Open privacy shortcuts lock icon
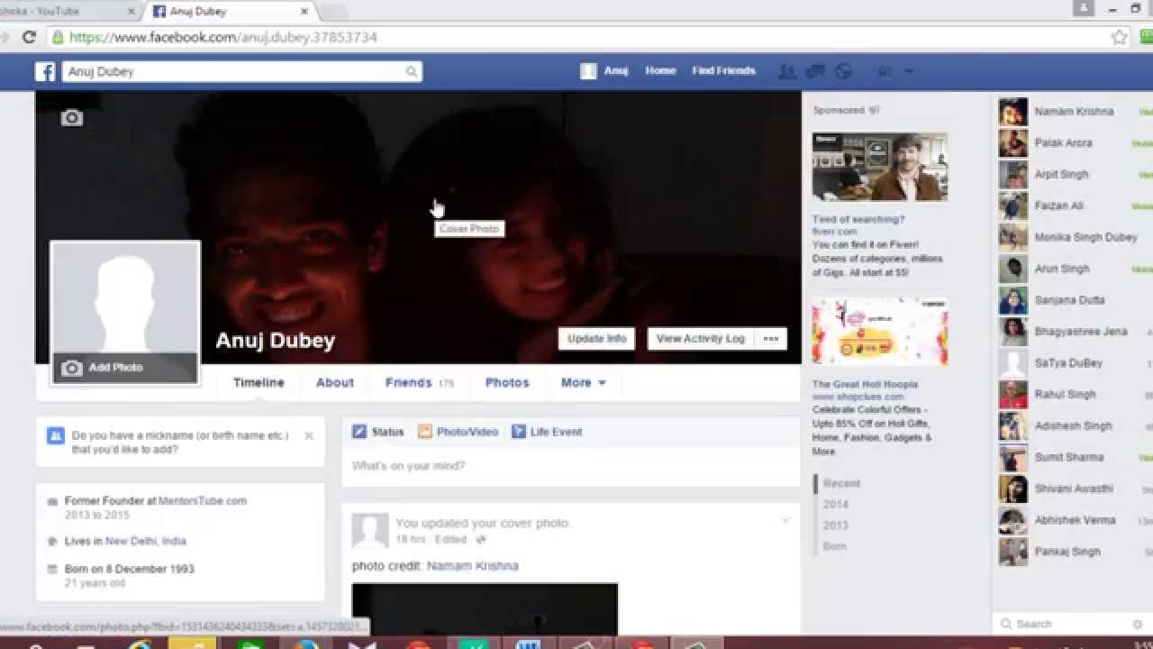1153x649 pixels. 885,71
